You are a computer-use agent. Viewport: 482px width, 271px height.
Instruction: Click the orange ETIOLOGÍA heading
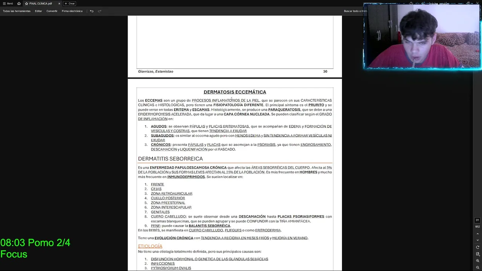click(x=150, y=246)
